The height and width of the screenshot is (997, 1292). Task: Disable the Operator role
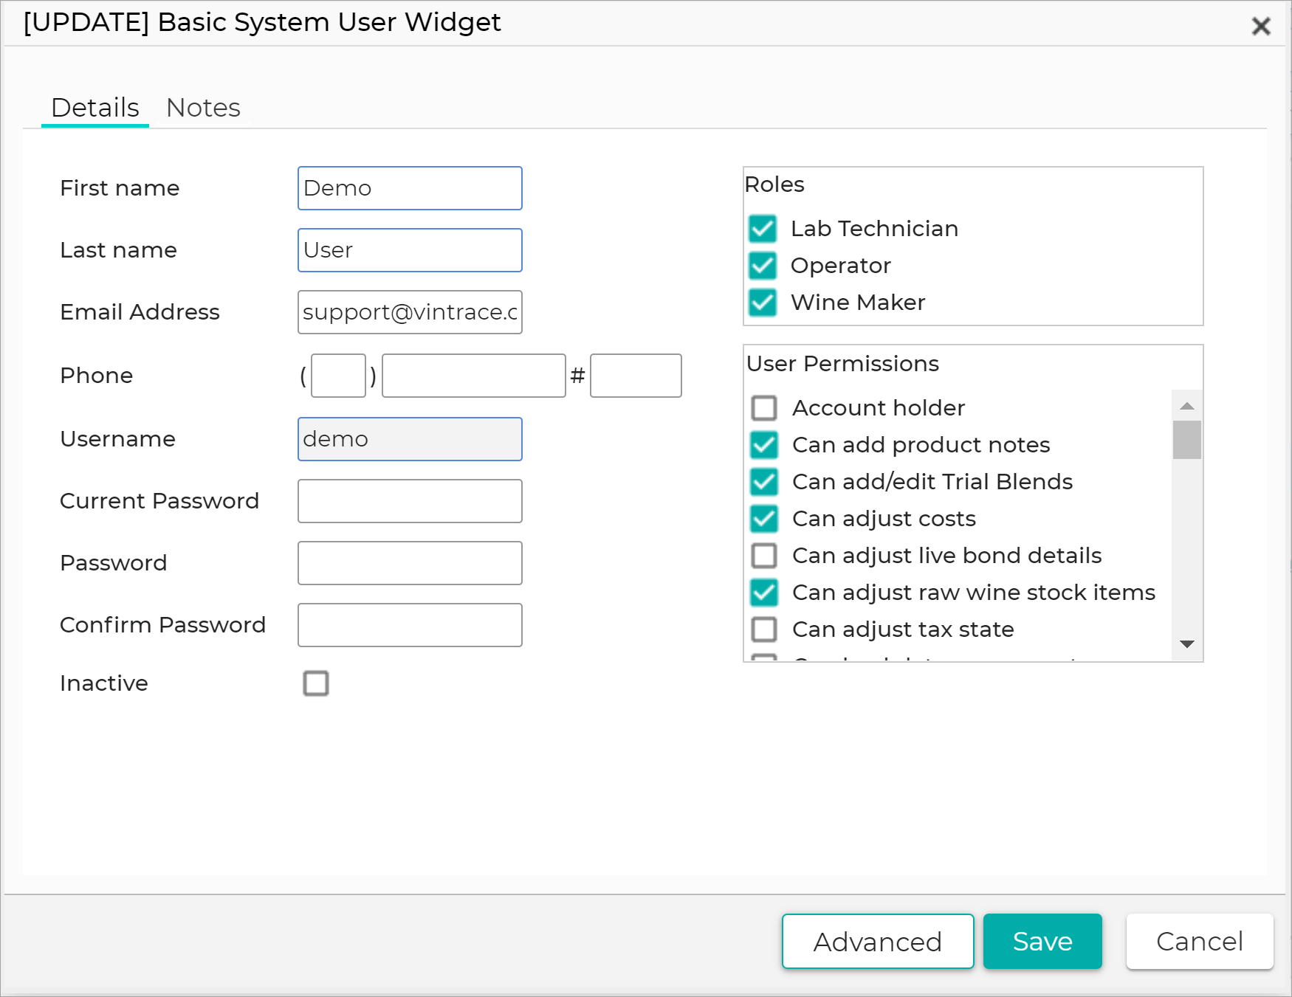tap(762, 266)
